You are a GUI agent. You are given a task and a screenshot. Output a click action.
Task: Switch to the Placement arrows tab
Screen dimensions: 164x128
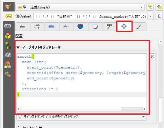pos(124,26)
